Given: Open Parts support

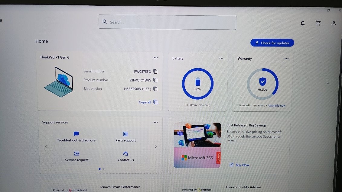Looking at the screenshot, I should click(125, 137).
